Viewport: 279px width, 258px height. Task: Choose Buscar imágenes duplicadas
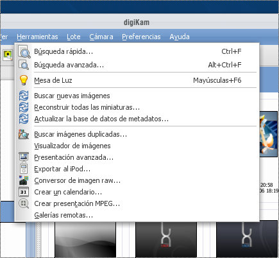tap(137, 134)
